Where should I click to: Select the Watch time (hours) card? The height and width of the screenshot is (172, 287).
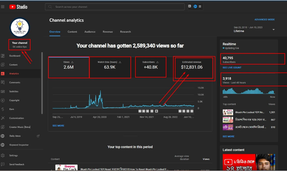point(110,67)
